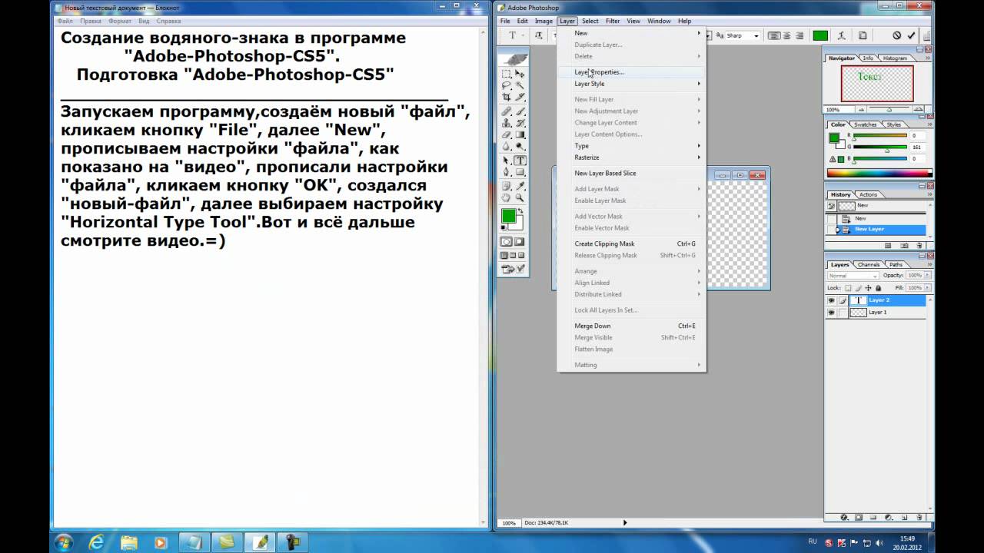Select the Slice tool
This screenshot has width=984, height=553.
pos(520,97)
